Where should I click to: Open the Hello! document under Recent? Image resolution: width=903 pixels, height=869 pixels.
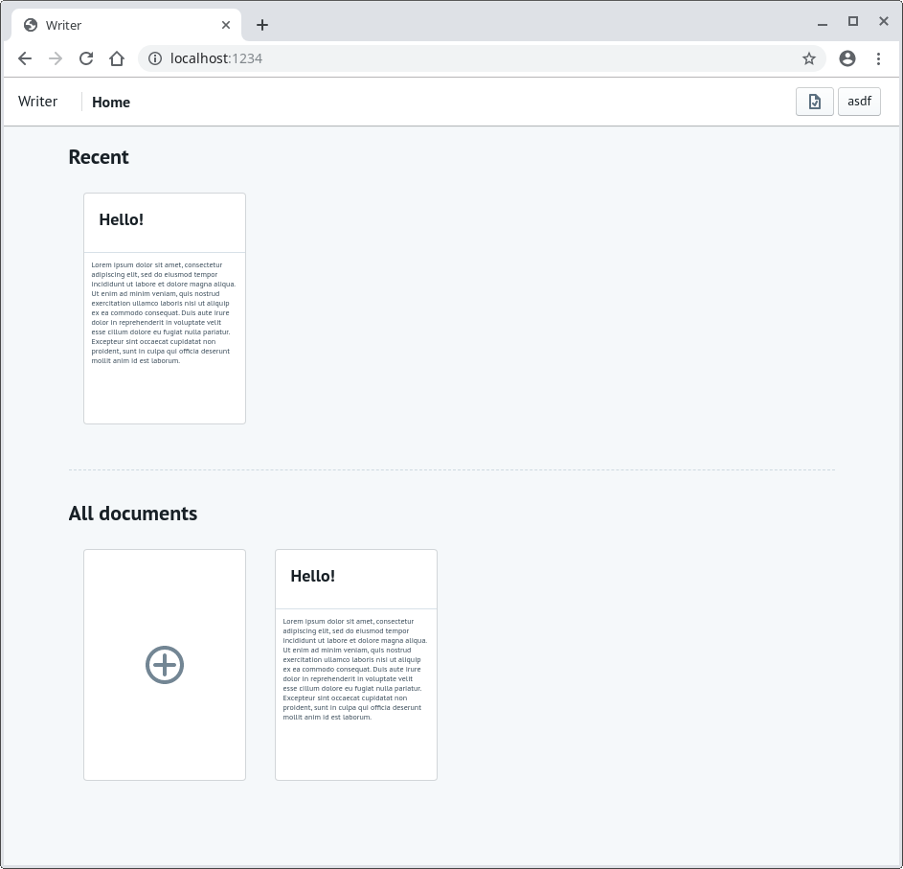pyautogui.click(x=164, y=307)
